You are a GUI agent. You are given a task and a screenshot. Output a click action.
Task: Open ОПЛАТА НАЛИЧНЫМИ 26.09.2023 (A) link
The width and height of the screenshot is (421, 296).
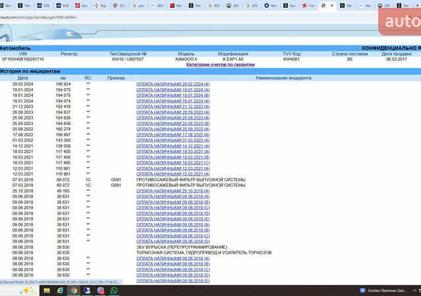pos(172,112)
